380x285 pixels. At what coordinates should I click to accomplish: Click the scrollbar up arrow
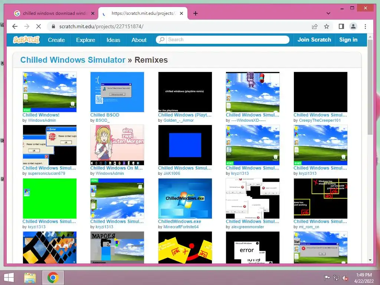click(x=370, y=37)
